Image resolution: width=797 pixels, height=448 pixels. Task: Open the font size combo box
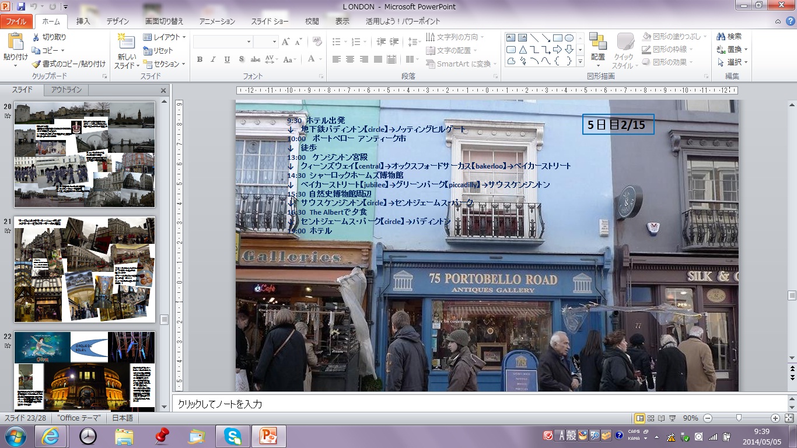click(265, 42)
